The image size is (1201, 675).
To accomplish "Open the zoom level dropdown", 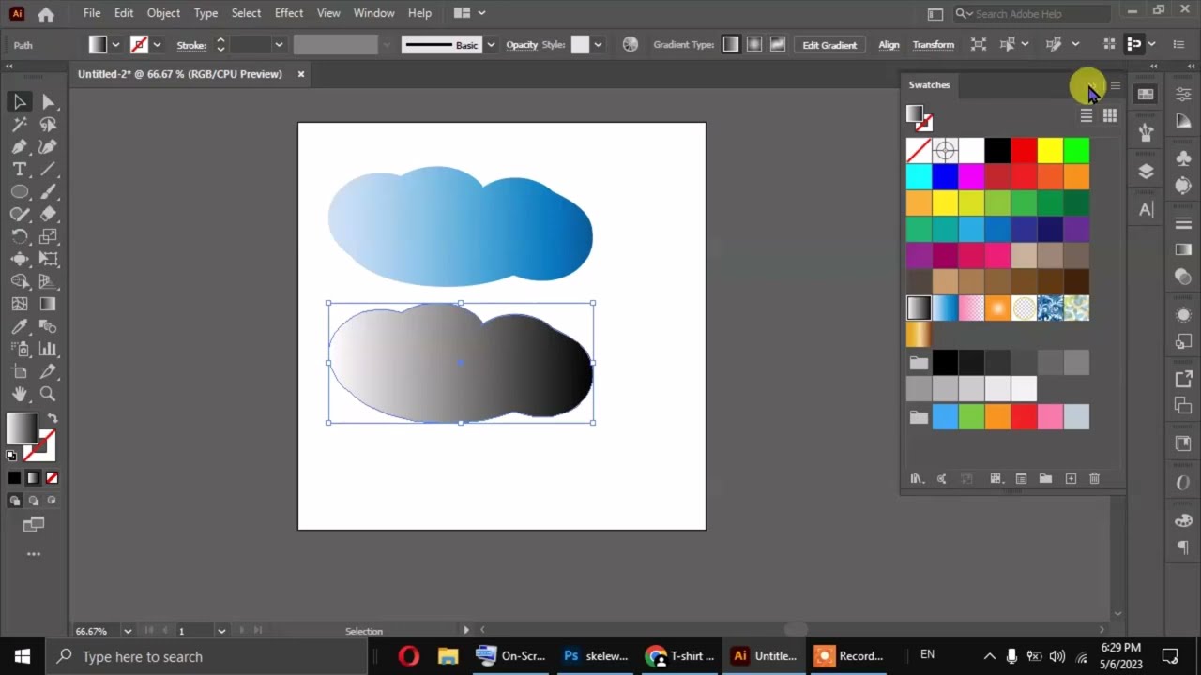I will click(x=128, y=631).
